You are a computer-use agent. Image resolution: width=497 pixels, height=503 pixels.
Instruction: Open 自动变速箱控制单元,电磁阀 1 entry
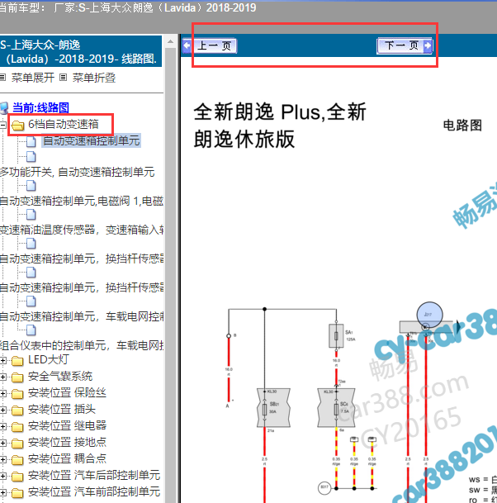click(x=82, y=202)
